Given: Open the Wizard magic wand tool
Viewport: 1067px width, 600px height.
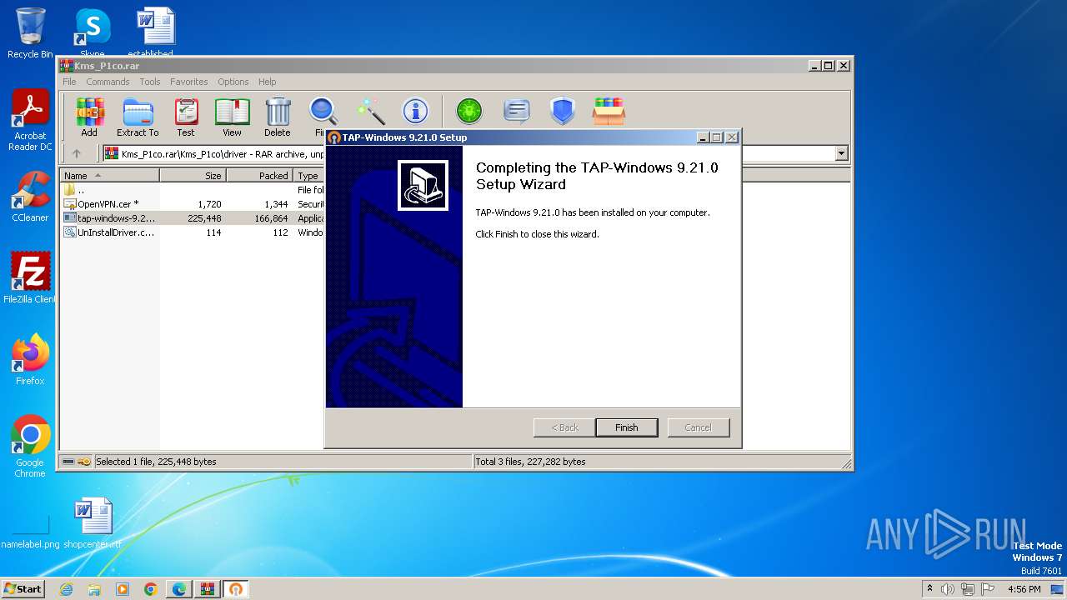Looking at the screenshot, I should 370,111.
